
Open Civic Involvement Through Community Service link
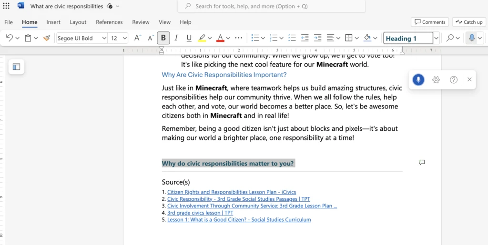click(252, 206)
